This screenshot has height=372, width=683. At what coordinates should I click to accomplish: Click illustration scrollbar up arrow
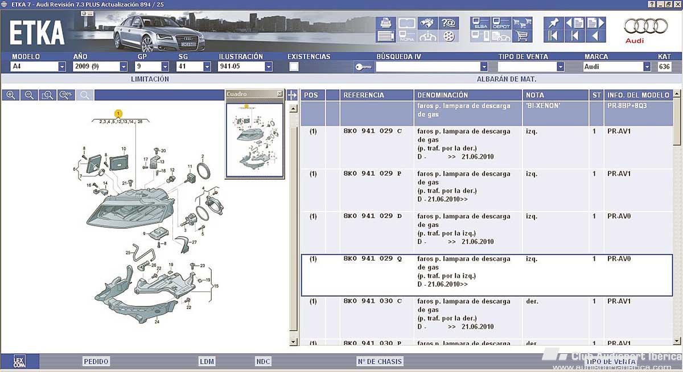pos(294,108)
